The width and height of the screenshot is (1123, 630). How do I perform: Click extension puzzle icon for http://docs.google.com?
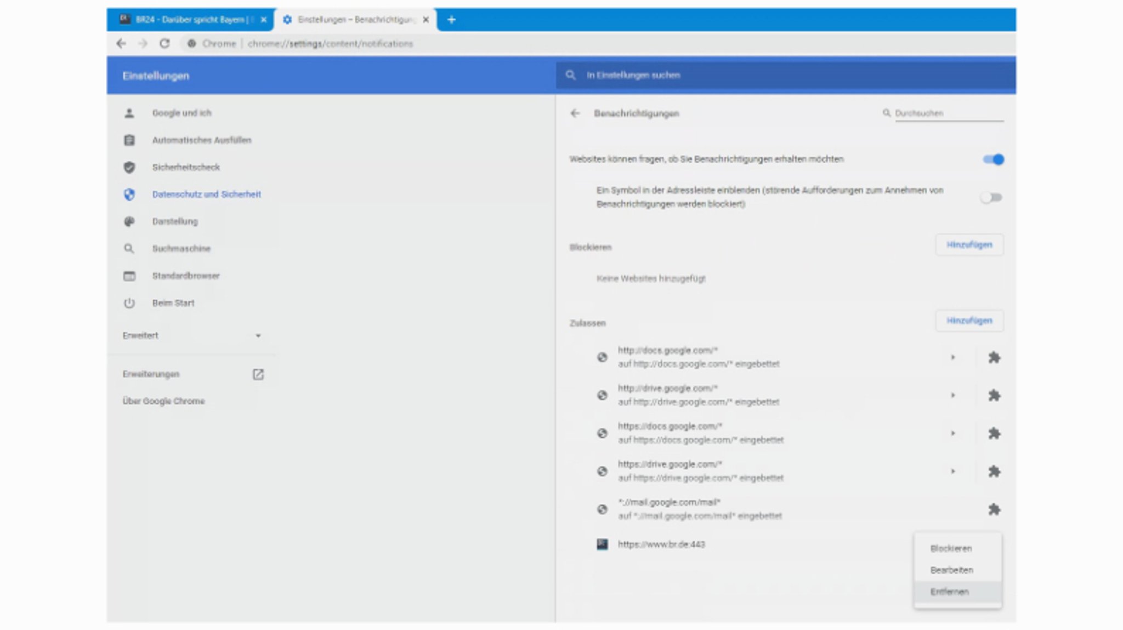point(994,358)
